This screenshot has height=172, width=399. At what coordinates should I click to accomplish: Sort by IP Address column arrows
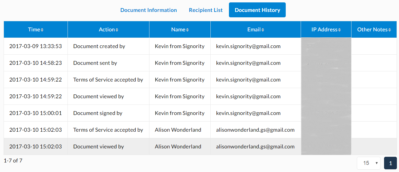(x=340, y=30)
